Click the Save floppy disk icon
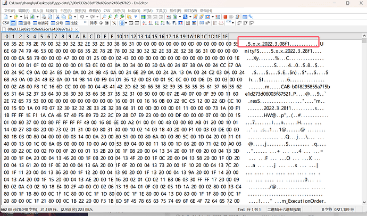 (26, 17)
